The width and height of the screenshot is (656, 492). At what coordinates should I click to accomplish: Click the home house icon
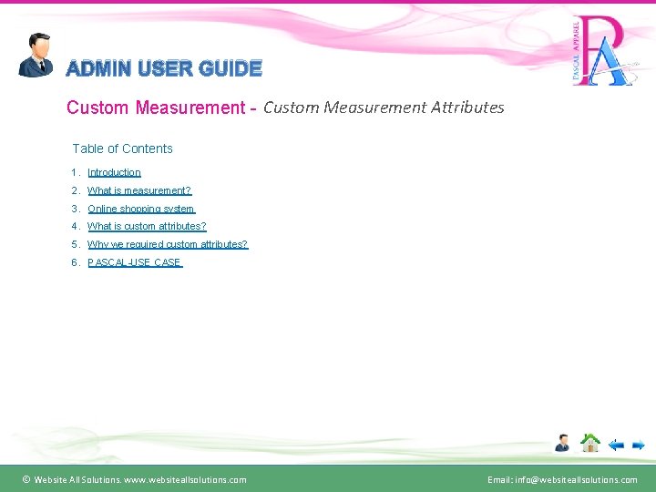[x=589, y=443]
